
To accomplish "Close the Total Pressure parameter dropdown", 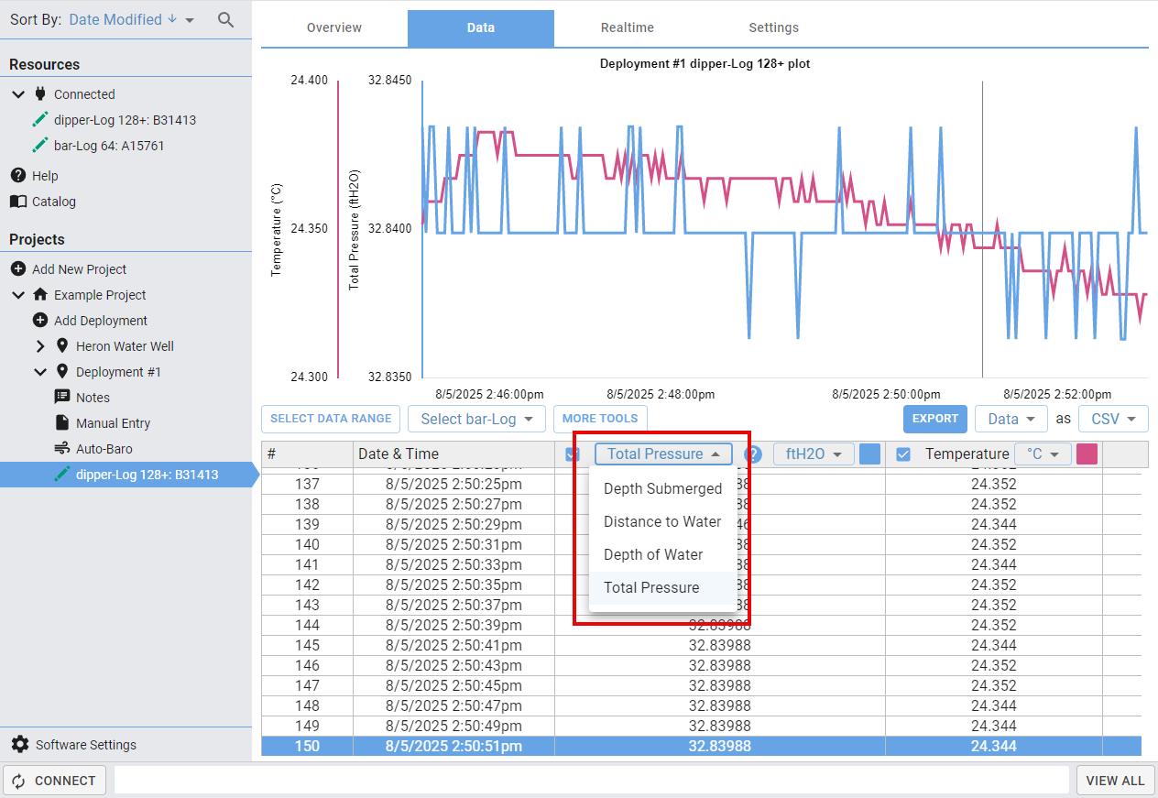I will pos(663,454).
